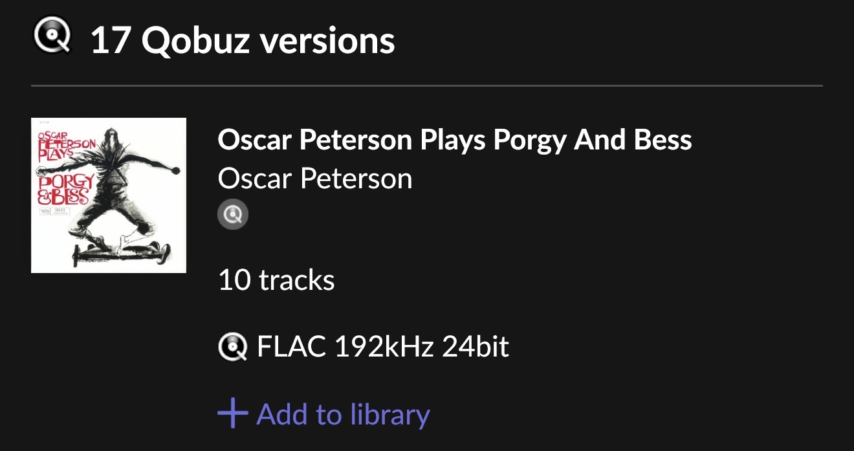Click the divider line under the heading
Screen dimensions: 854x451
tap(427, 85)
